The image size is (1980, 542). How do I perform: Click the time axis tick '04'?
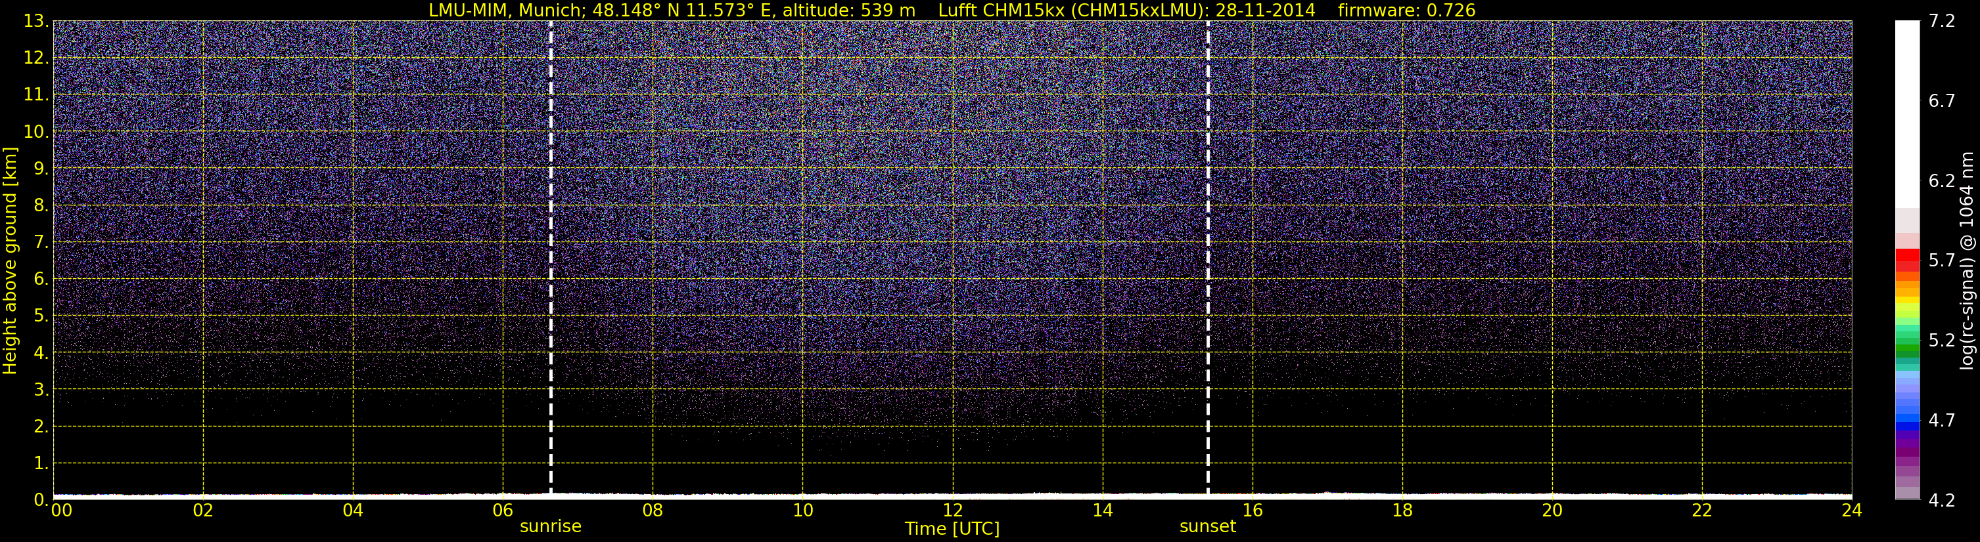353,511
